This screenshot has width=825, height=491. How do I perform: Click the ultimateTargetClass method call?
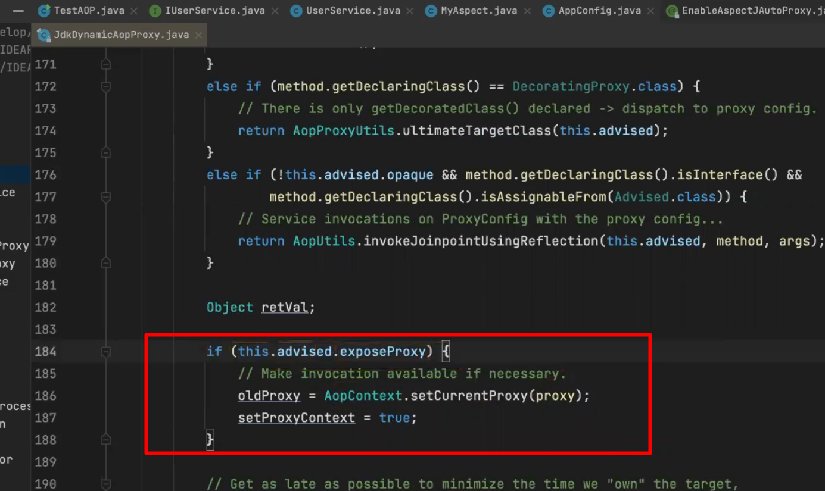click(x=477, y=130)
